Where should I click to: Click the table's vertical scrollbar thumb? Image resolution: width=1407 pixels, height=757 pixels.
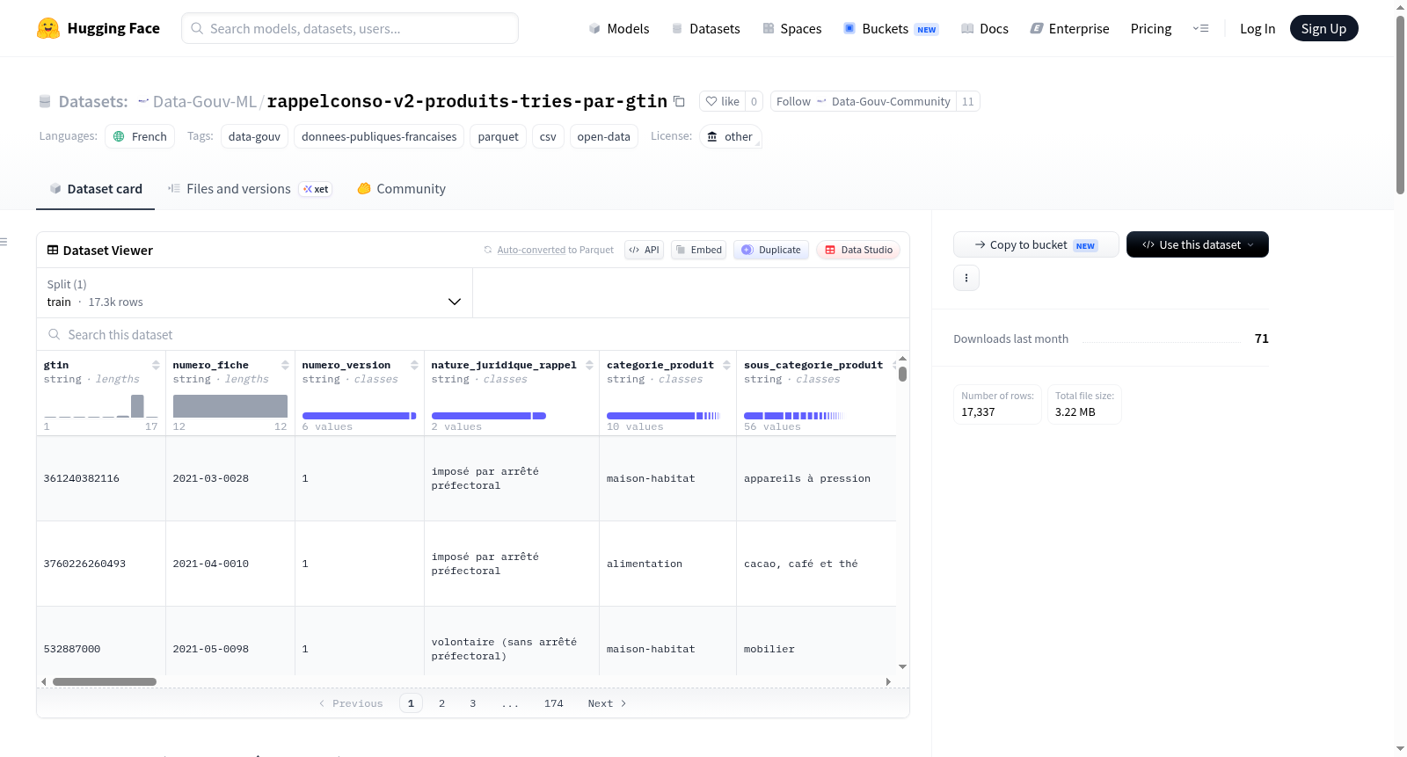(x=902, y=374)
